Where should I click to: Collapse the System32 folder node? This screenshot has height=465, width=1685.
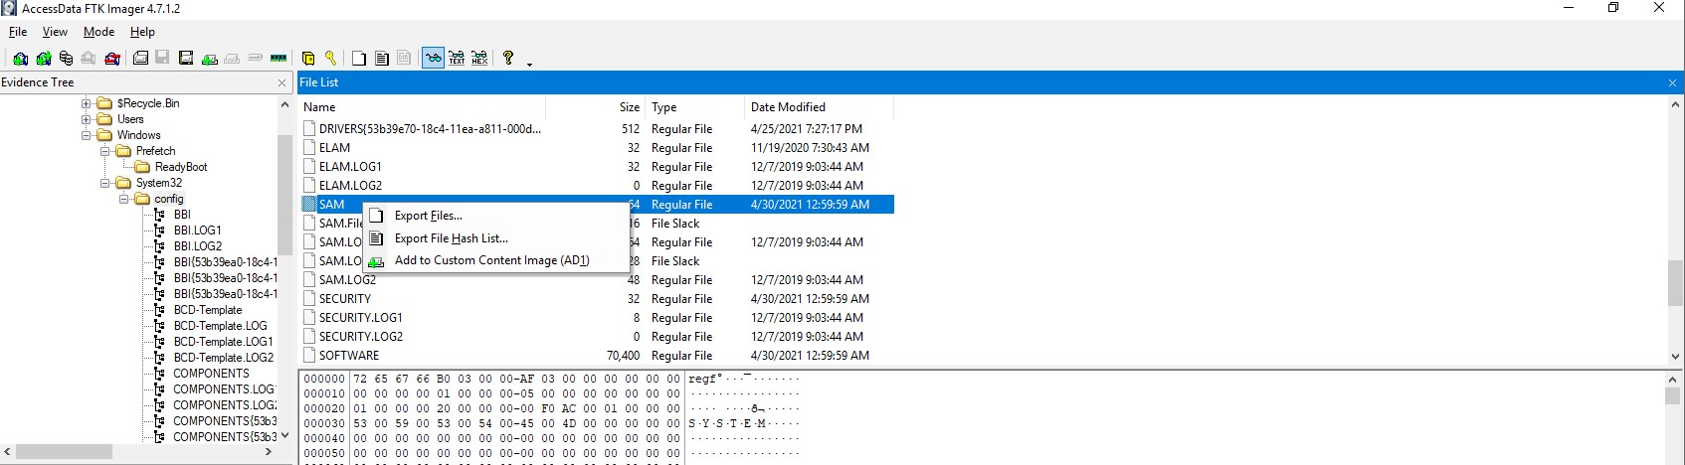point(105,183)
